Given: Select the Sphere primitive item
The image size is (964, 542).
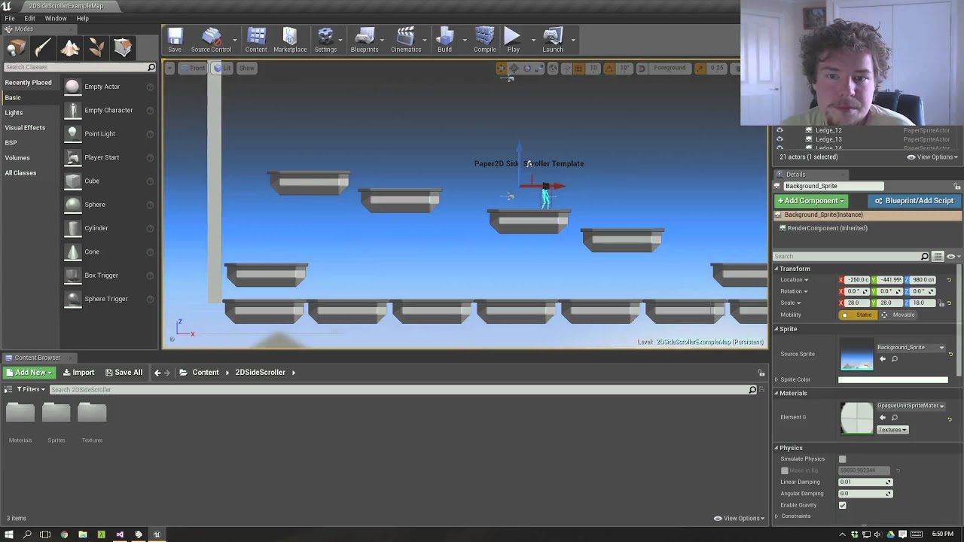Looking at the screenshot, I should [109, 204].
